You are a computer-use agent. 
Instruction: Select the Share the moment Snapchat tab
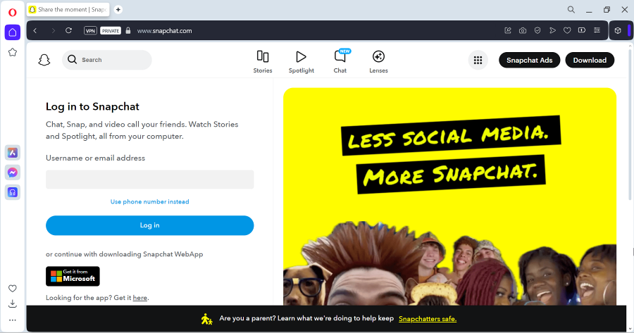point(69,10)
